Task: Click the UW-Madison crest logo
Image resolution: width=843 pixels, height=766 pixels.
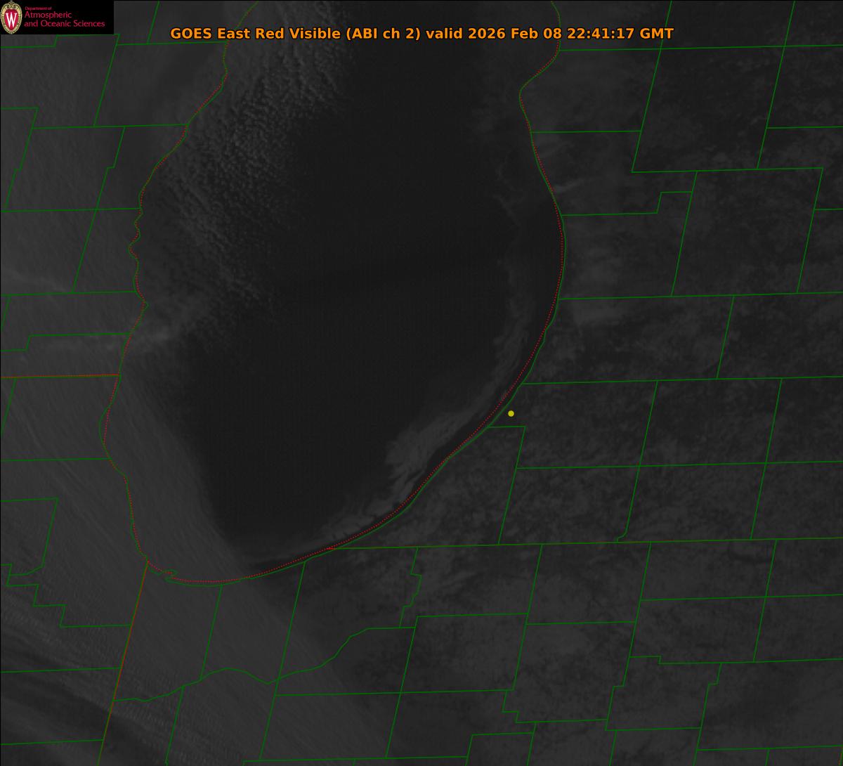Action: pos(12,17)
